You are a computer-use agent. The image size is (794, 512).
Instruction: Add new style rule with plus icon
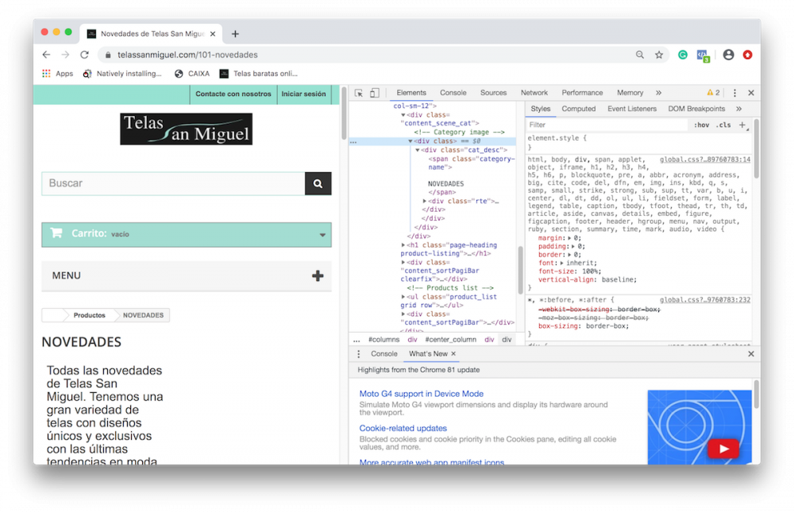tap(742, 125)
